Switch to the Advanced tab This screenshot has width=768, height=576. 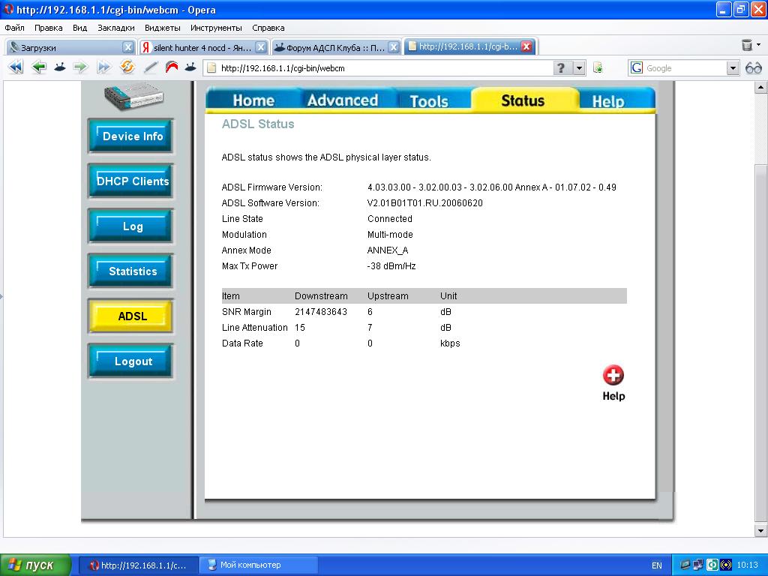click(342, 100)
